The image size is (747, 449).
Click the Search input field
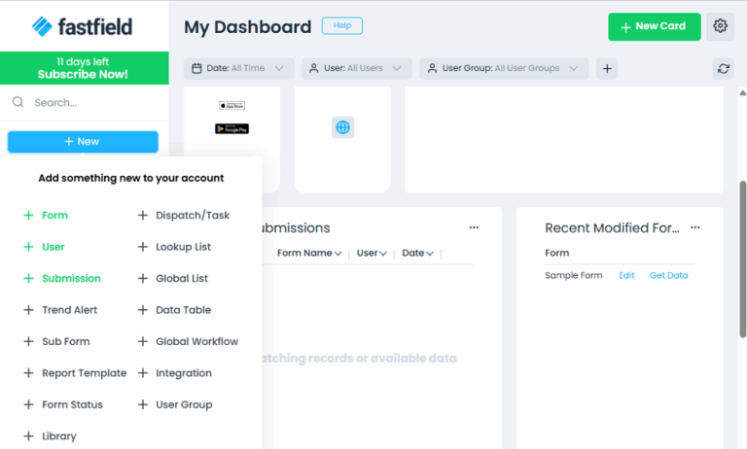[x=92, y=102]
